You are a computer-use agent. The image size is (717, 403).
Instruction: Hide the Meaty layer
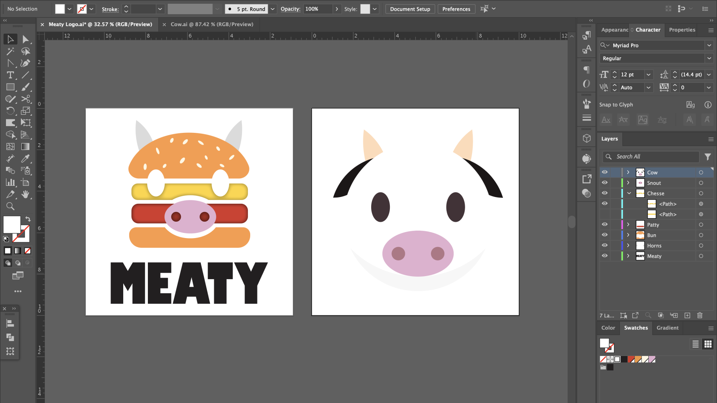[x=605, y=256]
